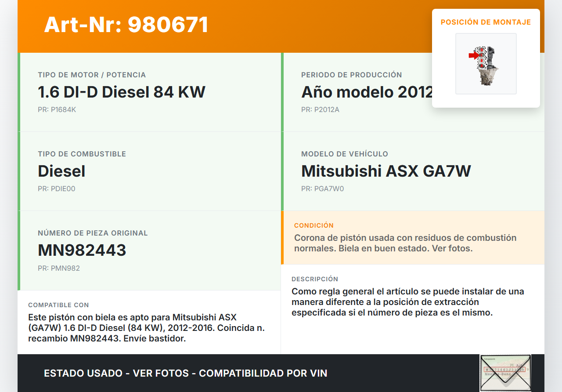Open the engine mounting position thumbnail
Viewport: 562px width, 392px height.
pos(486,64)
